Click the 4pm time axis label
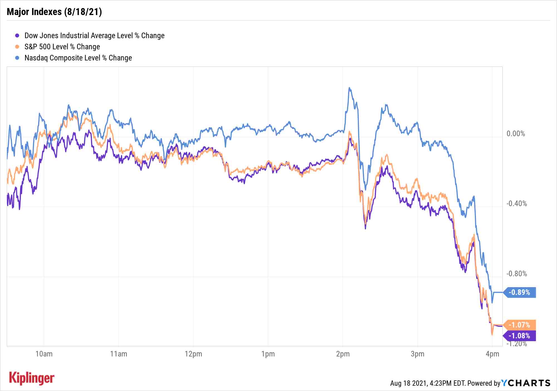This screenshot has height=391, width=557. click(492, 354)
